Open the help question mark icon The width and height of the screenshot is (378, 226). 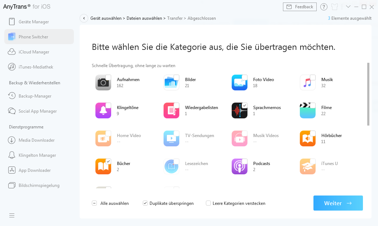324,7
